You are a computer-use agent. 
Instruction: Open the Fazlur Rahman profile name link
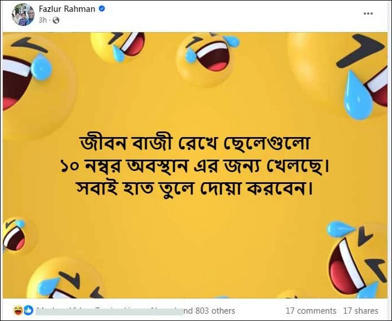(67, 9)
